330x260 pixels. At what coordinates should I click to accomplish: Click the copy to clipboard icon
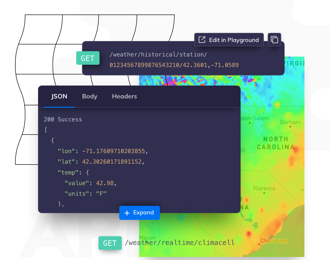(x=274, y=40)
